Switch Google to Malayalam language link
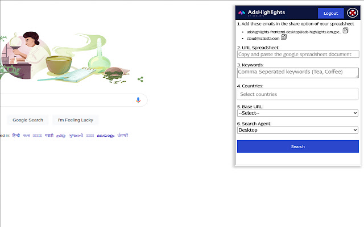Screen dimensions: 364x227 [106, 136]
